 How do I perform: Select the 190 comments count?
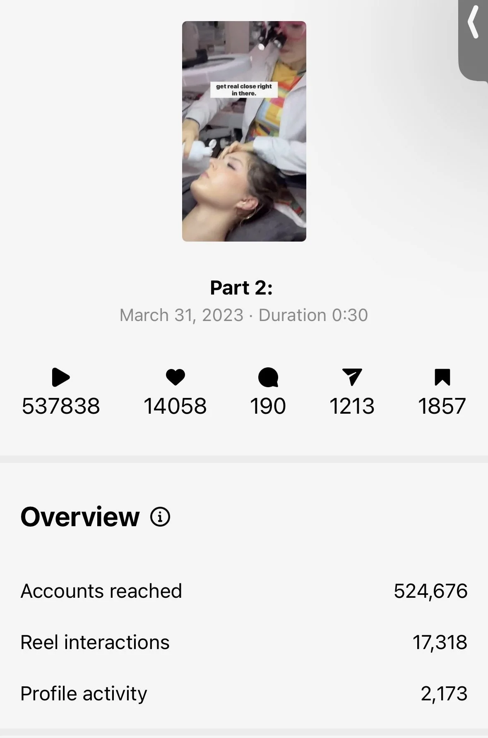pos(268,406)
